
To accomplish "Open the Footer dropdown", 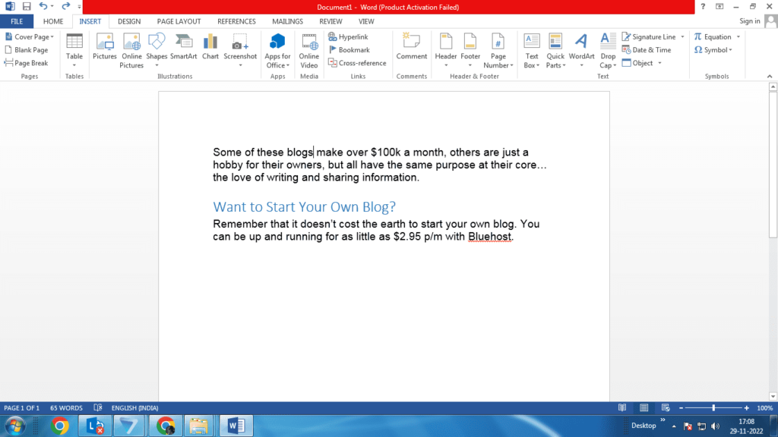I will (470, 51).
